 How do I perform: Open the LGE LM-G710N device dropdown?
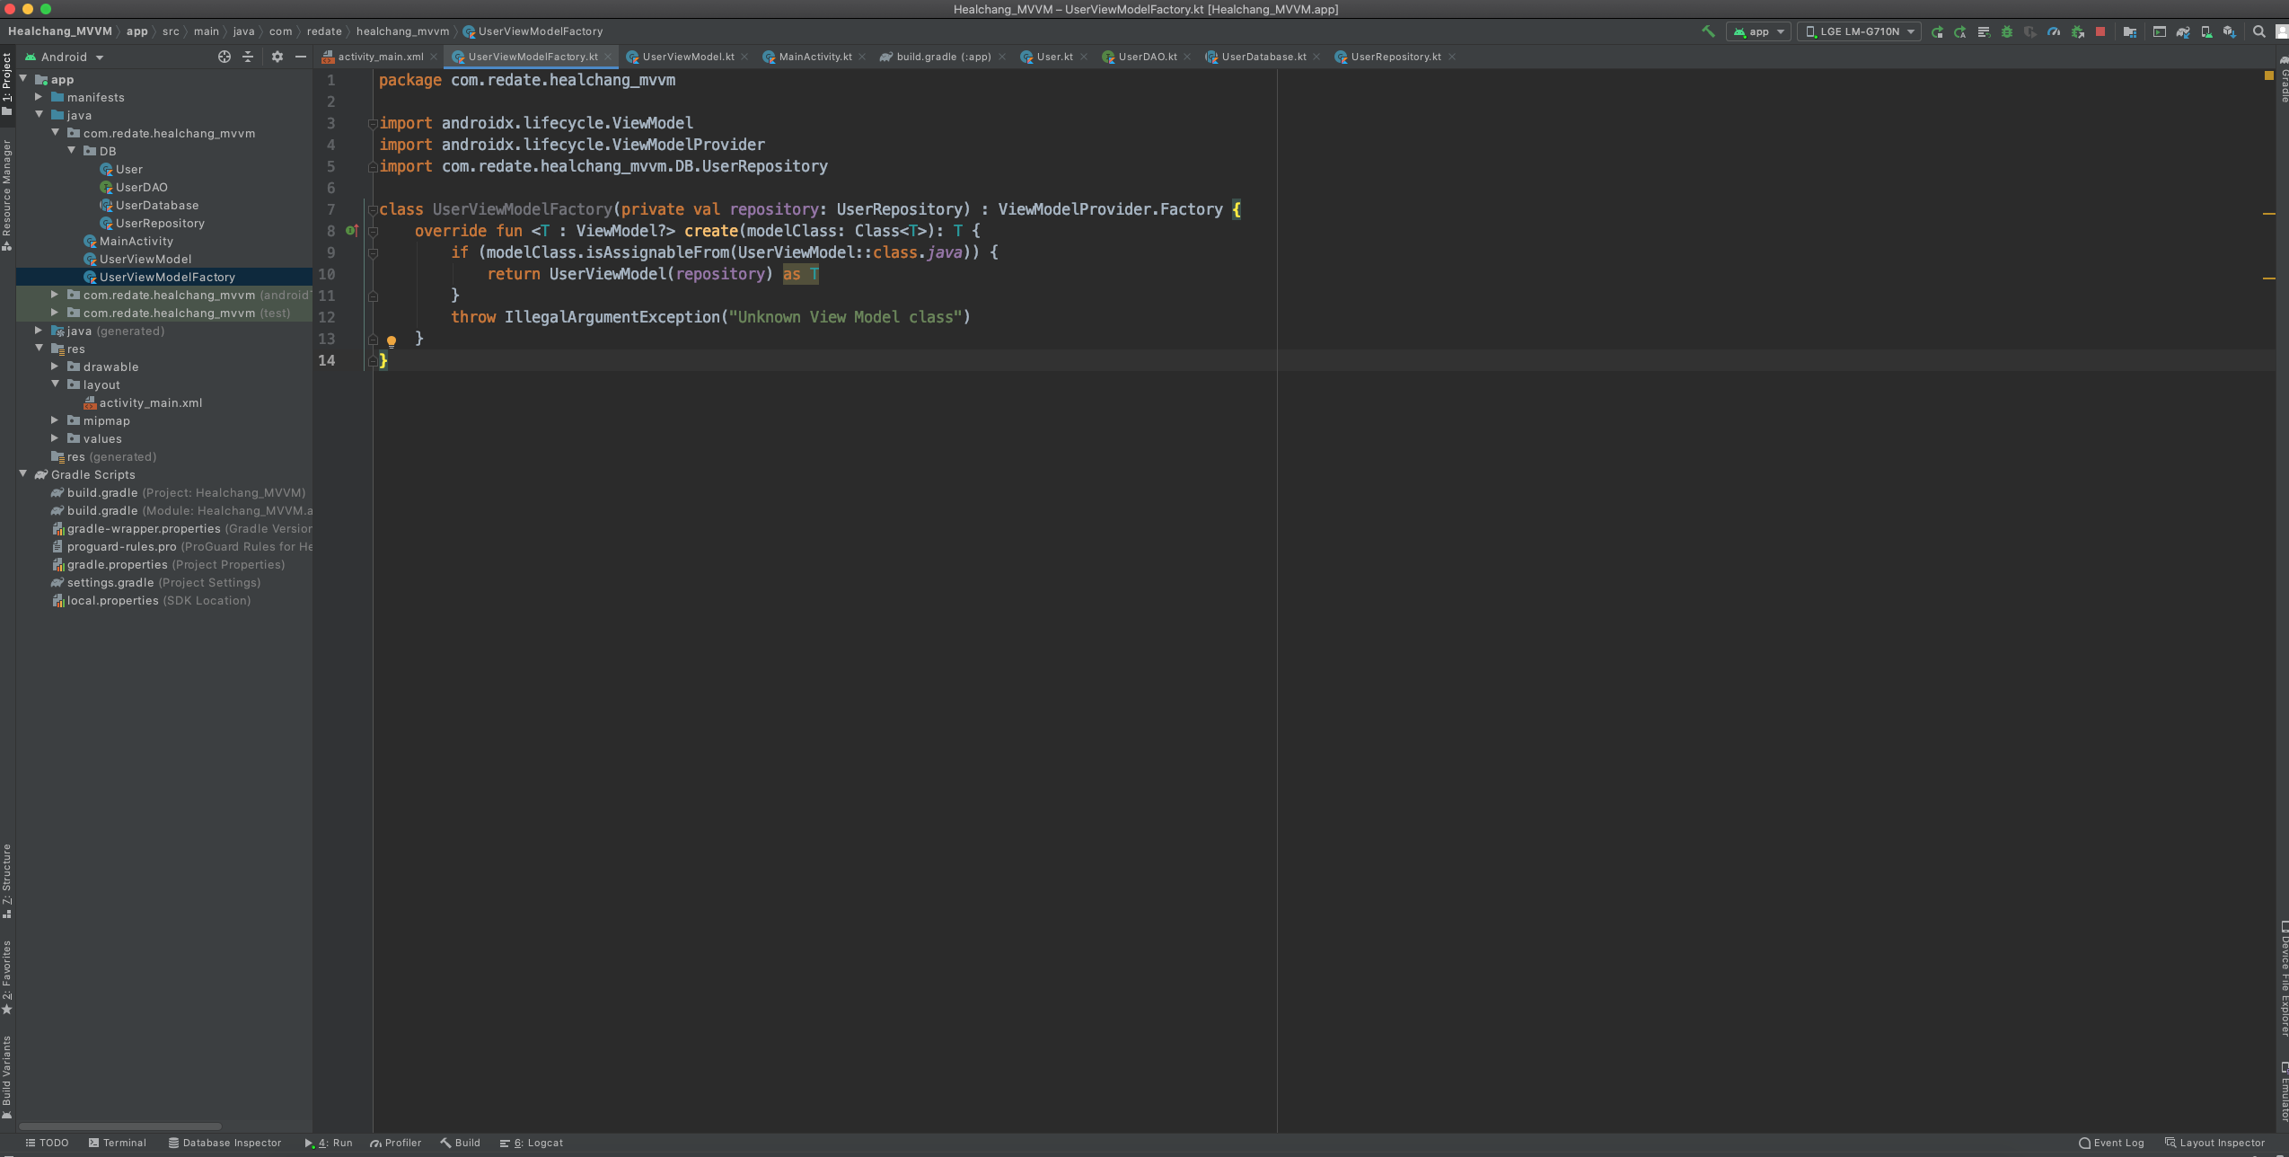point(1861,31)
